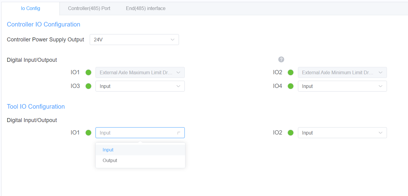Expand the External Axle Minimum Limit dropdown for IO2
408x196 pixels.
tap(342, 72)
